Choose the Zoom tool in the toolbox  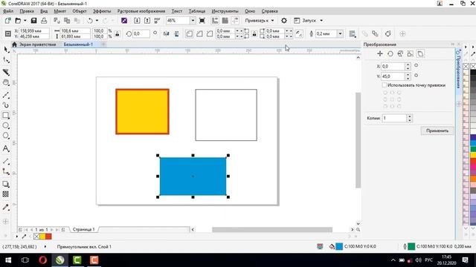pyautogui.click(x=6, y=82)
